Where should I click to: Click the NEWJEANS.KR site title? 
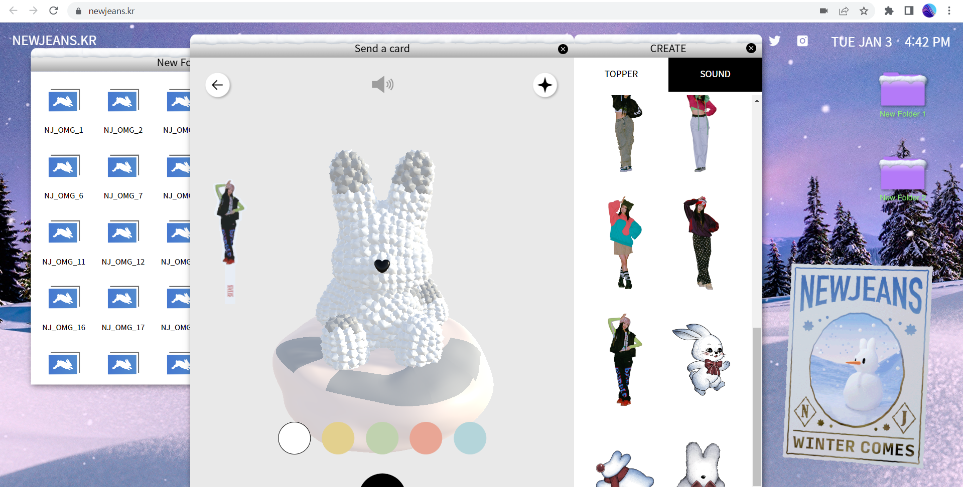(x=54, y=41)
